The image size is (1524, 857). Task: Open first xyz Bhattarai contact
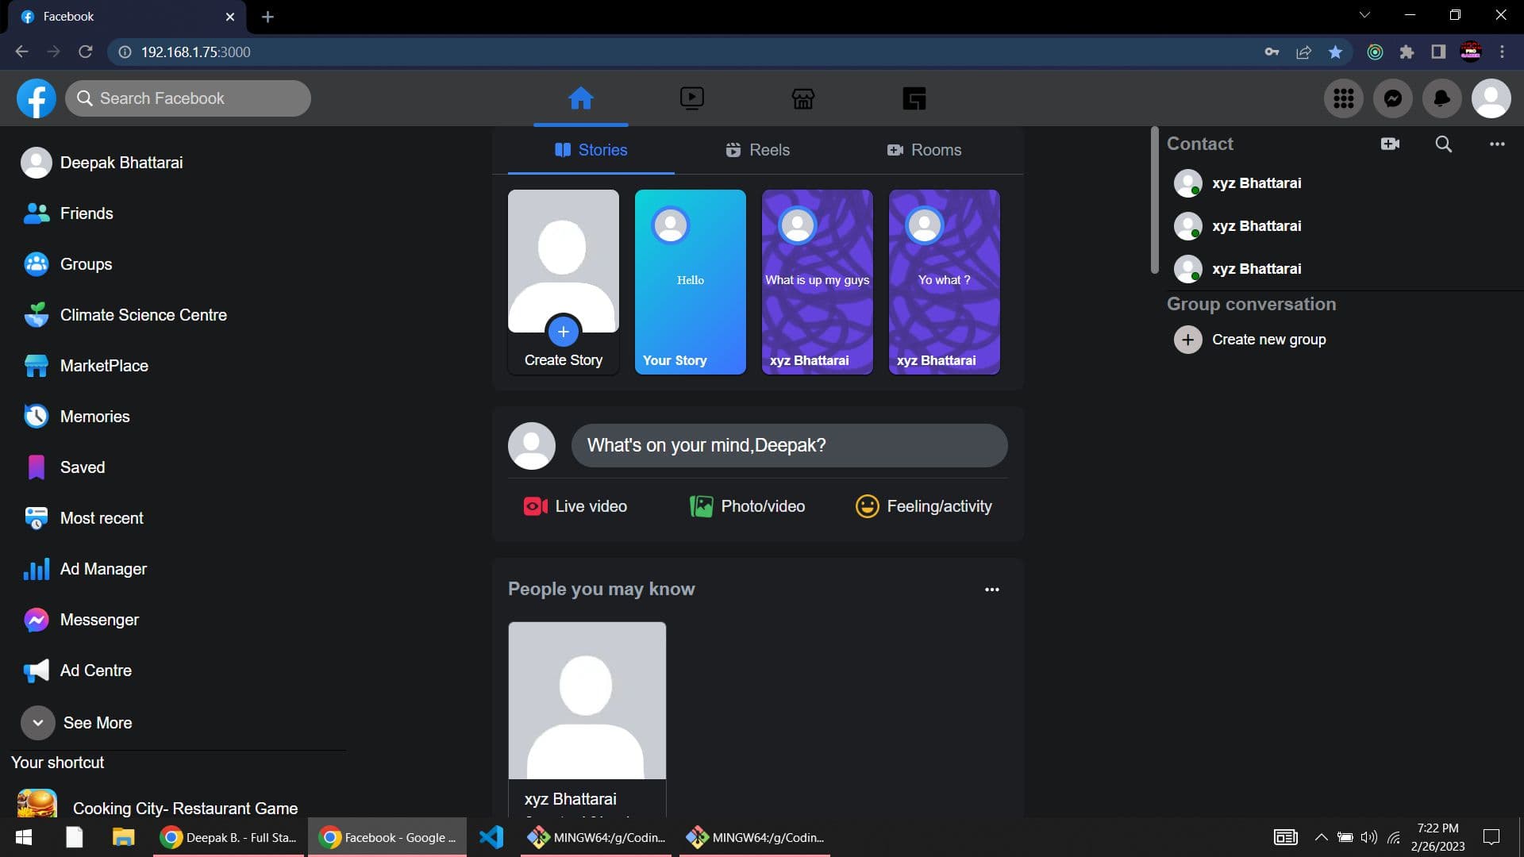(x=1237, y=183)
